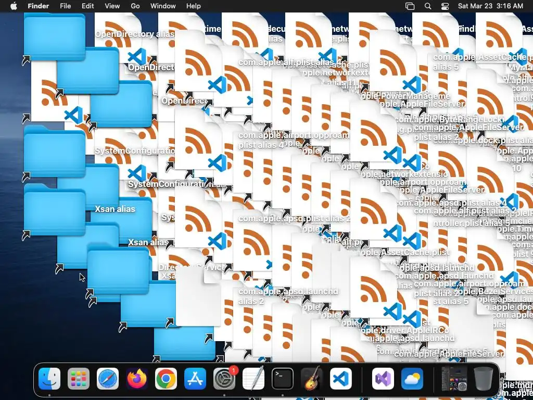
Task: Select the com.apple.ByteRangeLocki label
Action: 450,119
